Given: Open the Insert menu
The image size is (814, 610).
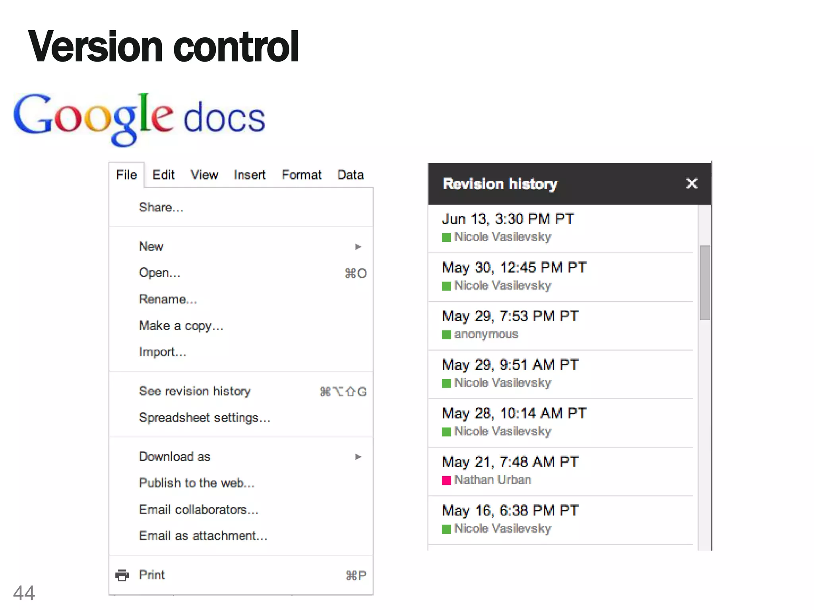Looking at the screenshot, I should pyautogui.click(x=249, y=175).
